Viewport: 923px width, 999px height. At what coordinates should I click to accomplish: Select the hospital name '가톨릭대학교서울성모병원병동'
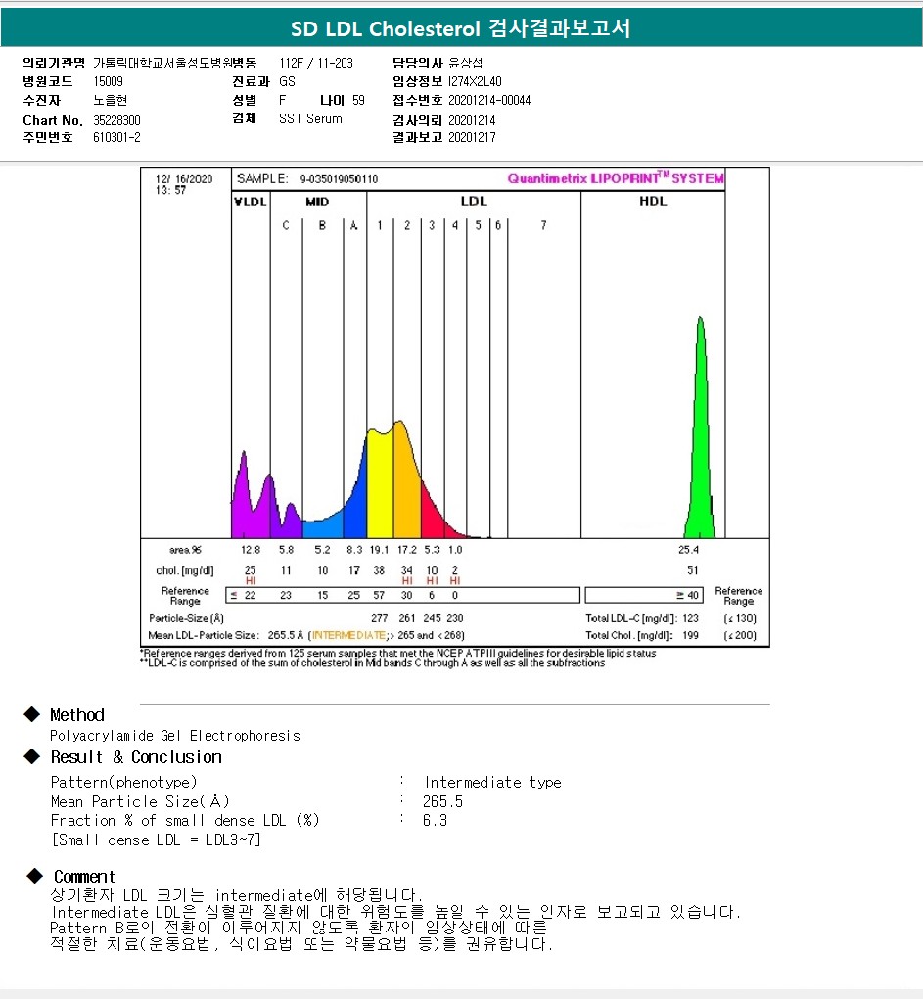[174, 63]
